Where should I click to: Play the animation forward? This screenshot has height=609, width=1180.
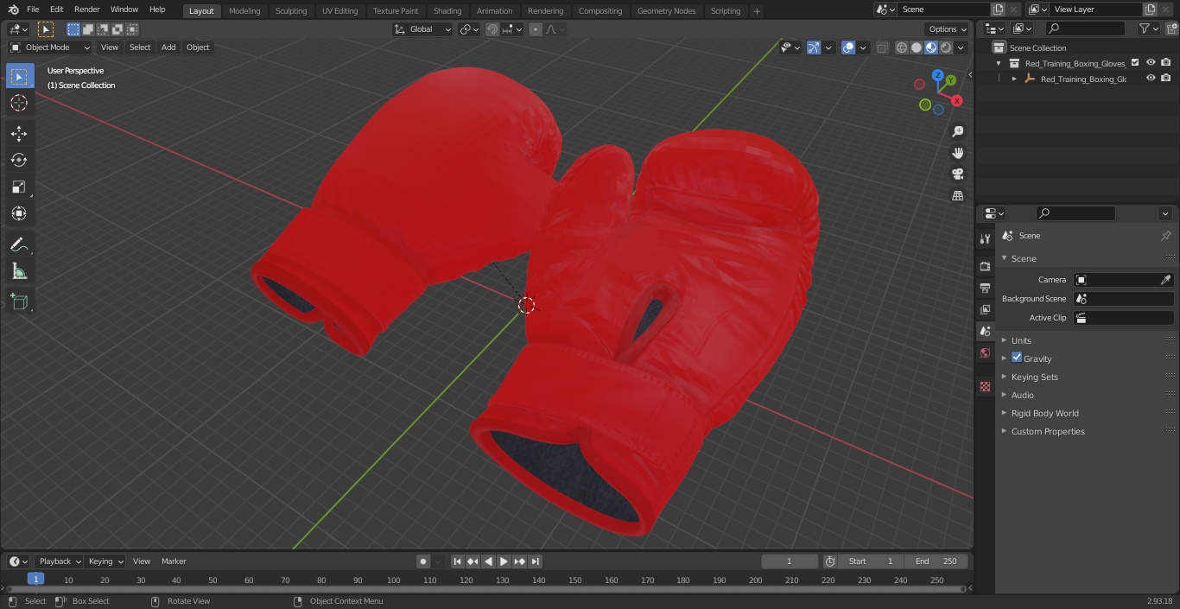pyautogui.click(x=504, y=561)
